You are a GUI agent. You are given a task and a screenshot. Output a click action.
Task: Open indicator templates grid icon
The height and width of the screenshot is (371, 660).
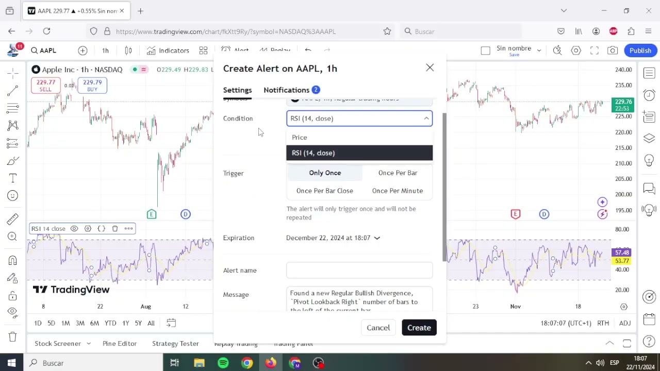pos(203,50)
